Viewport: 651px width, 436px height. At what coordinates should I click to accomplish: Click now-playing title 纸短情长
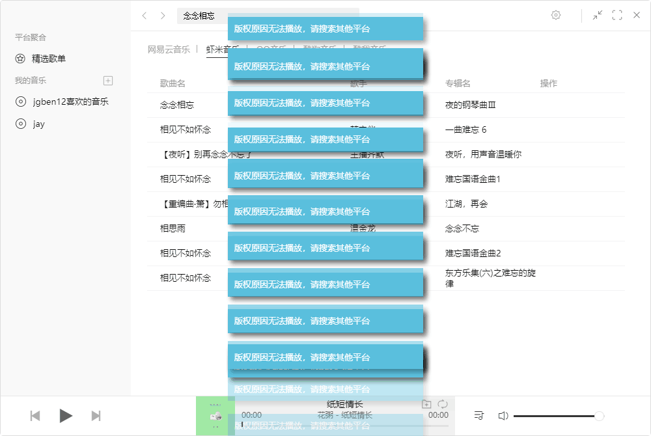[344, 404]
